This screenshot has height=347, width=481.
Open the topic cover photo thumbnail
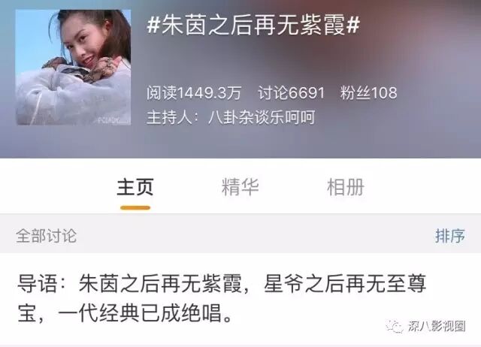[x=74, y=67]
